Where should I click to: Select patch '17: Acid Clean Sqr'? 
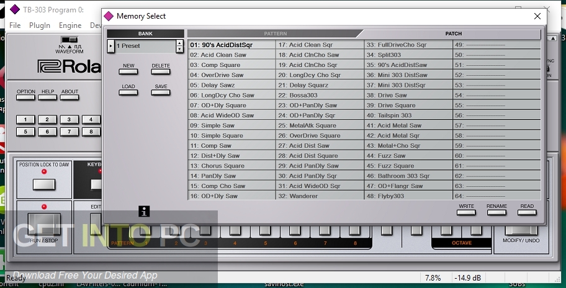click(x=320, y=45)
